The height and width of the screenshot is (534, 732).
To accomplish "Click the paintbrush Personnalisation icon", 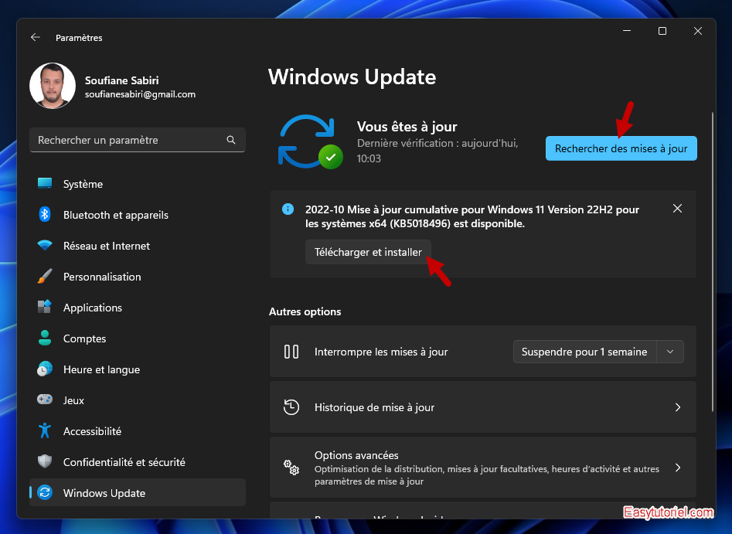I will (45, 277).
